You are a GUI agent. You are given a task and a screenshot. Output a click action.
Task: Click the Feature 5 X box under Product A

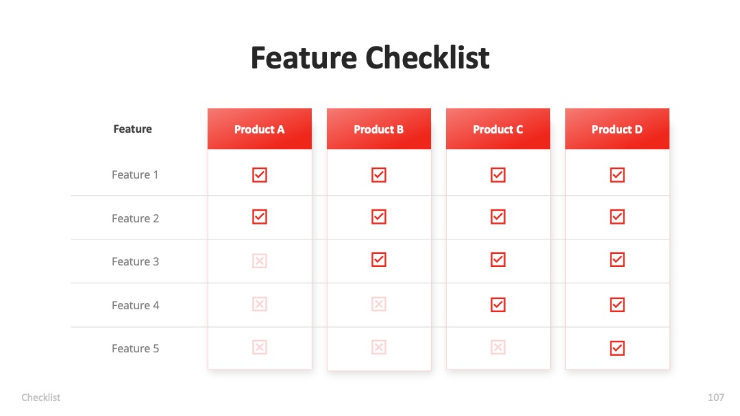260,347
